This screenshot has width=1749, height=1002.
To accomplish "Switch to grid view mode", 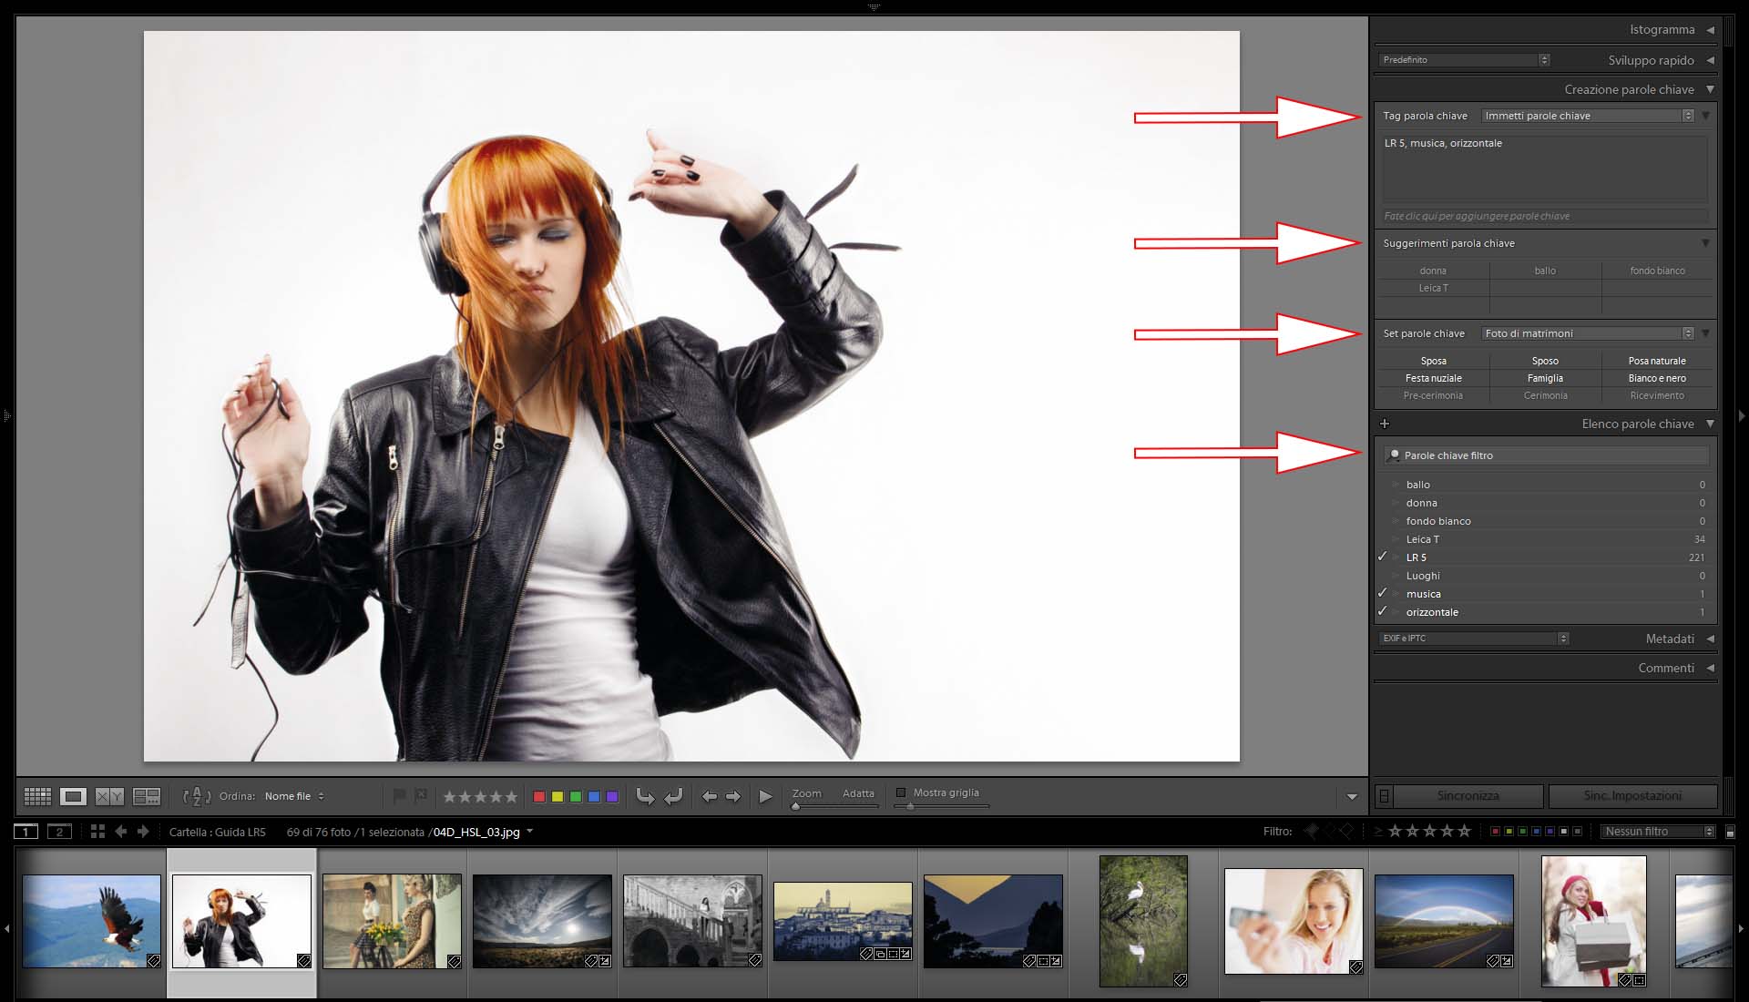I will point(37,796).
